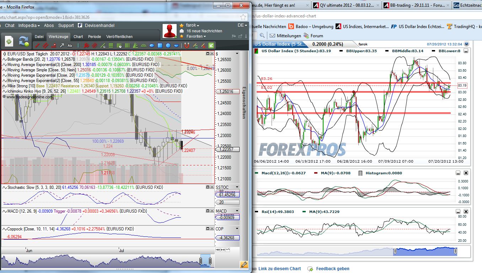Click the blue round button beside timestamp
Viewport: 482px width, 273px height.
pos(466,44)
